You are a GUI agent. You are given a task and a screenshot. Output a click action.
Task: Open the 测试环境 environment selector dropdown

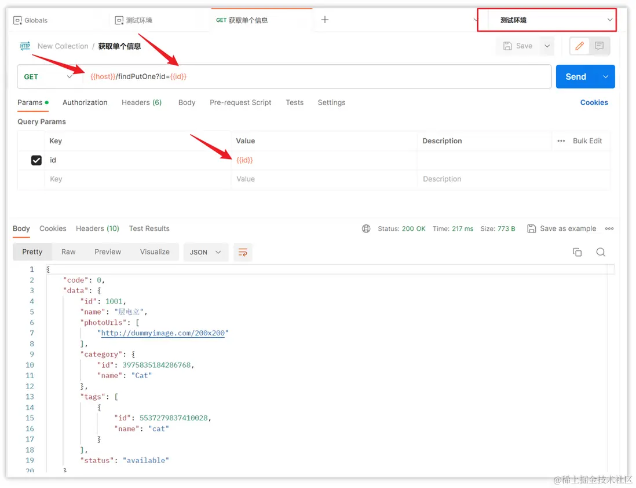(551, 20)
